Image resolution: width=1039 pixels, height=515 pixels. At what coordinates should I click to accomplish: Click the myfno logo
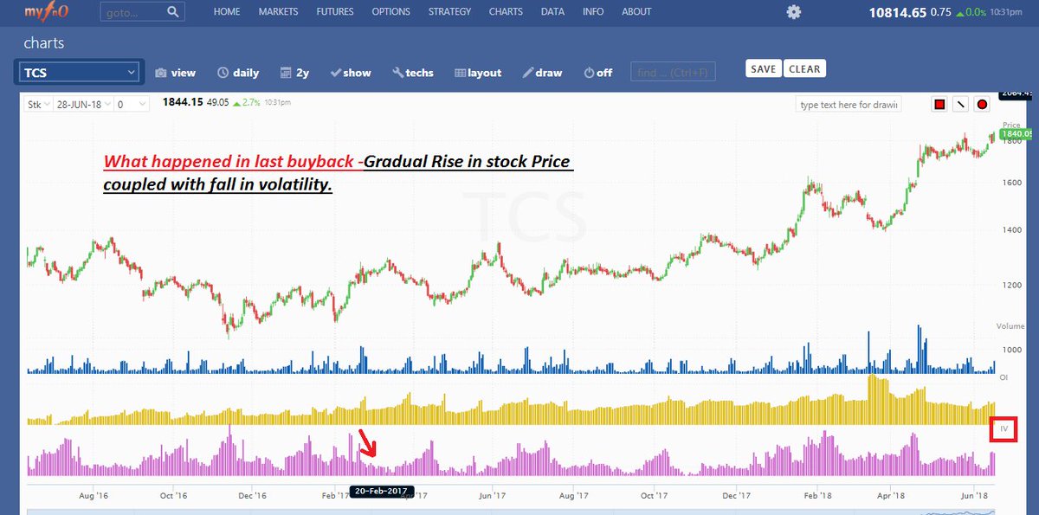coord(45,11)
